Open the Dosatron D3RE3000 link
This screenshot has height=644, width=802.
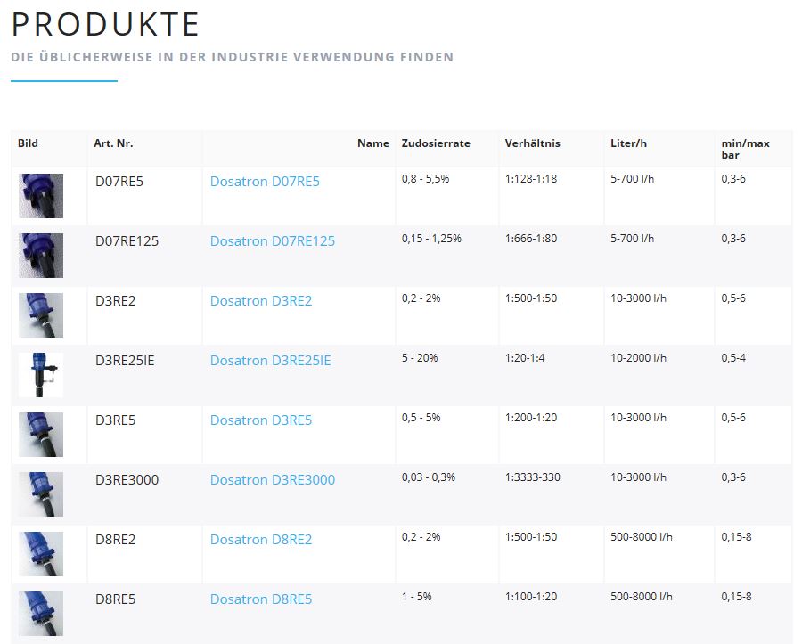[273, 480]
